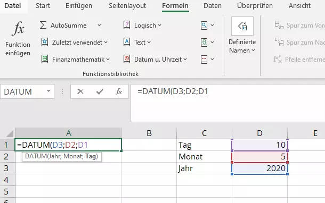Click the lookup and reference functions icon
The image size is (325, 203).
204,25
